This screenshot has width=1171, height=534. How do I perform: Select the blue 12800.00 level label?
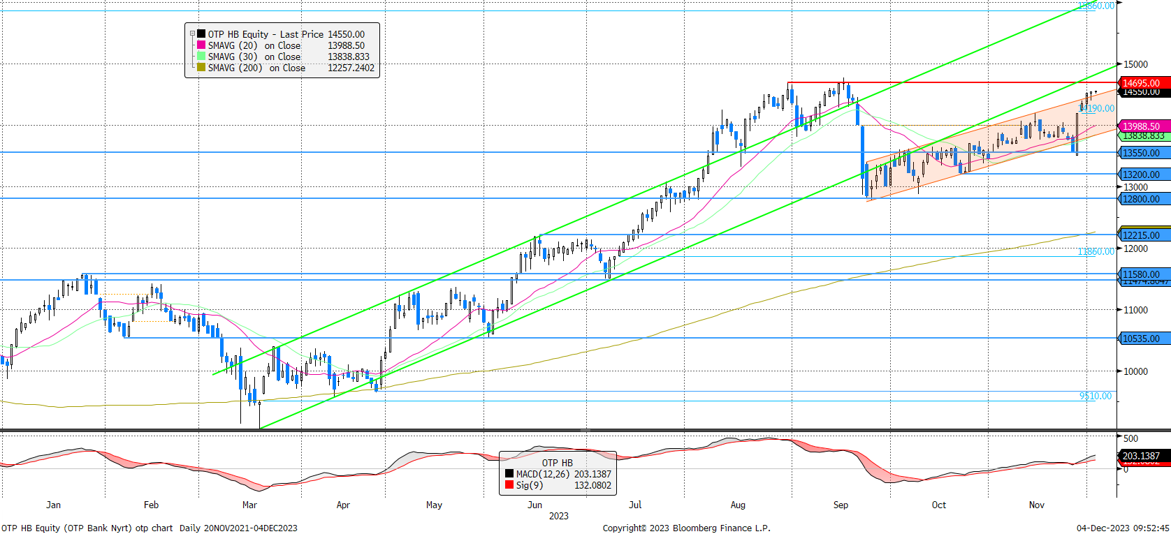(1144, 199)
